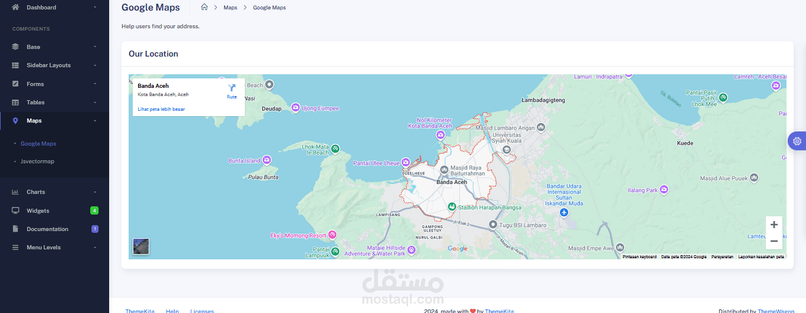Viewport: 806px width, 313px height.
Task: Click the ThemeKita footer link on left
Action: point(140,311)
